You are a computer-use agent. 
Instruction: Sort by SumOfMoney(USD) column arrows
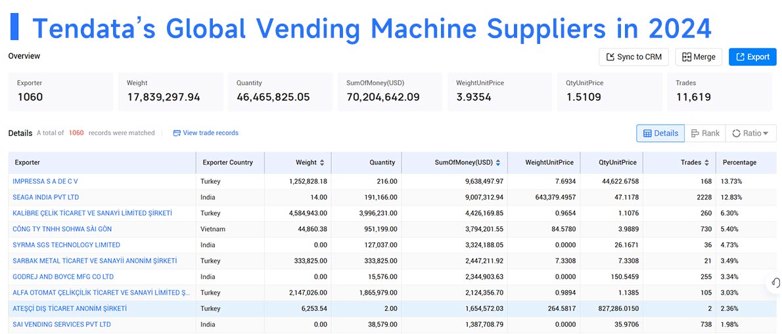(x=497, y=162)
